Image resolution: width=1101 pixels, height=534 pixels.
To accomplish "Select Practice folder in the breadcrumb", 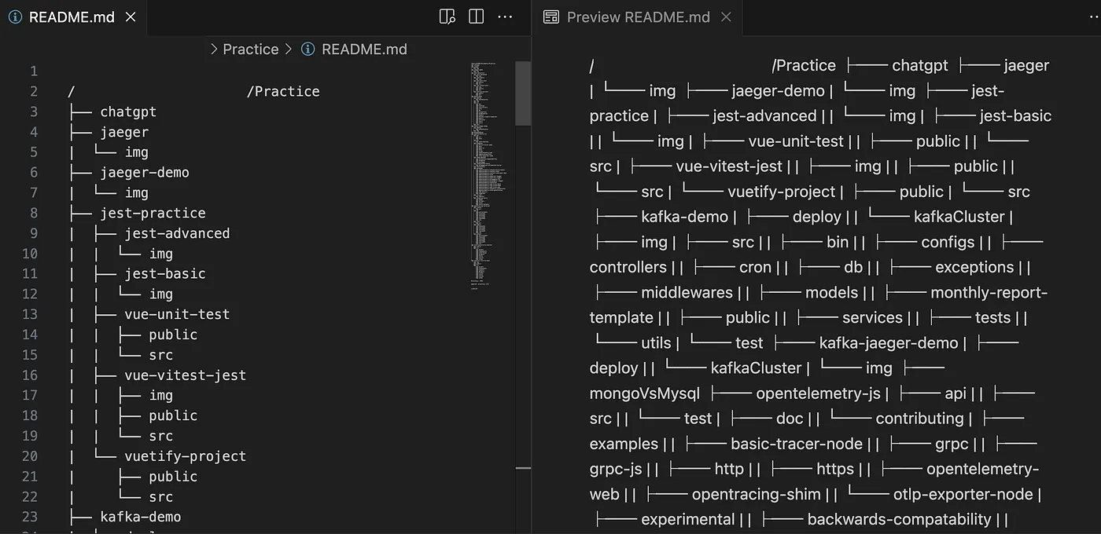I will click(250, 49).
